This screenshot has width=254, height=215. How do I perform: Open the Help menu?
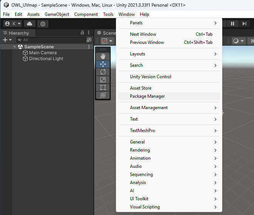(144, 14)
